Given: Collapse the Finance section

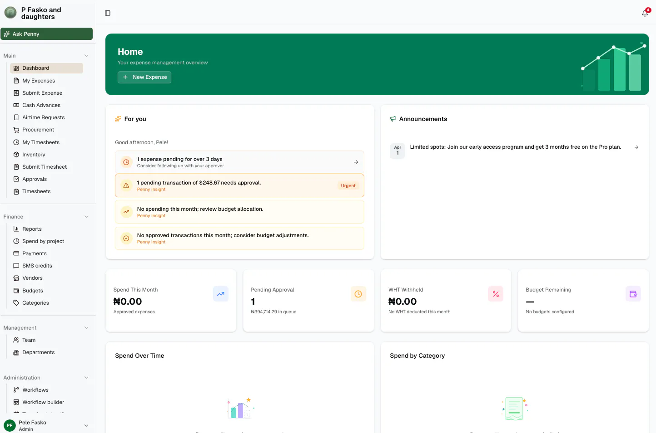Looking at the screenshot, I should pos(86,217).
